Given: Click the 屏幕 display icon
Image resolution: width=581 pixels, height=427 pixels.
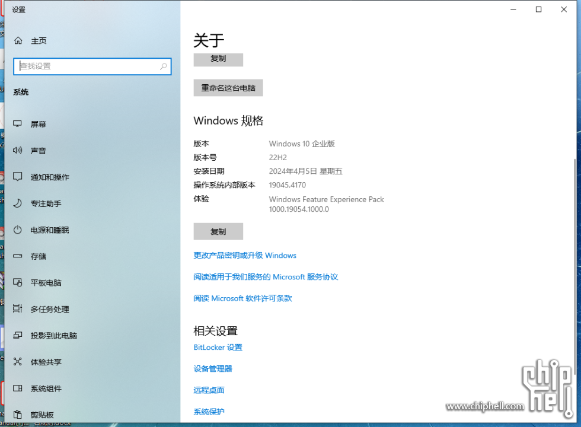Looking at the screenshot, I should coord(17,124).
